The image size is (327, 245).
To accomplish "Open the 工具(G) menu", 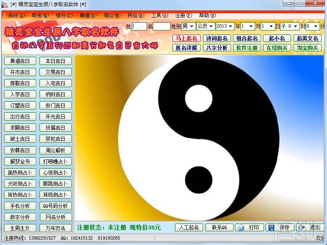I will [159, 15].
